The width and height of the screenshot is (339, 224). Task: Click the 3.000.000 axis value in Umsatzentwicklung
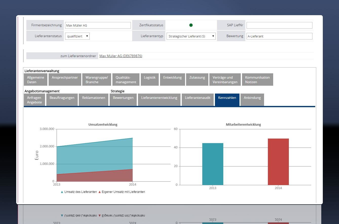tap(47, 129)
